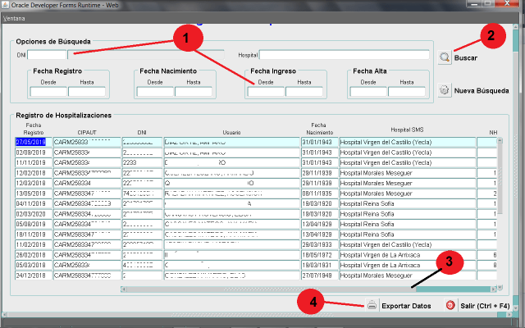
Task: Click the red Salir power icon
Action: pyautogui.click(x=450, y=305)
